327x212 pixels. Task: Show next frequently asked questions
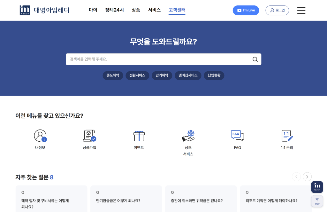pos(307,177)
